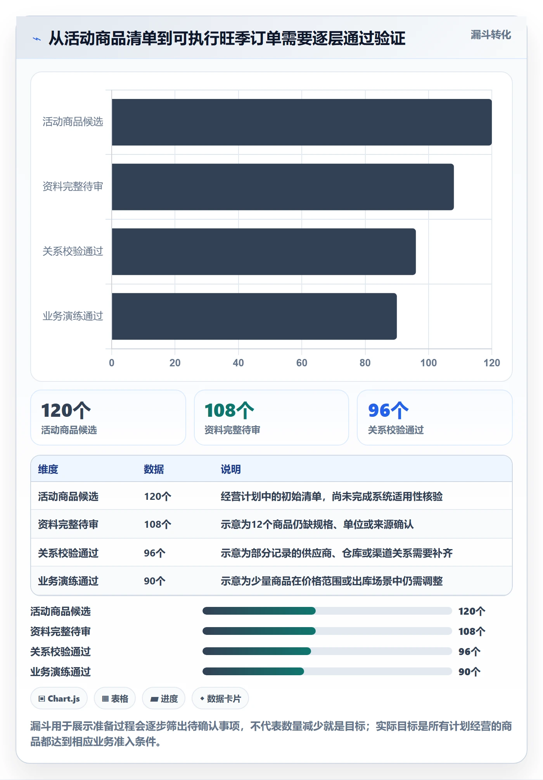This screenshot has width=543, height=780.
Task: Click the 96个 table data cell
Action: coord(155,553)
